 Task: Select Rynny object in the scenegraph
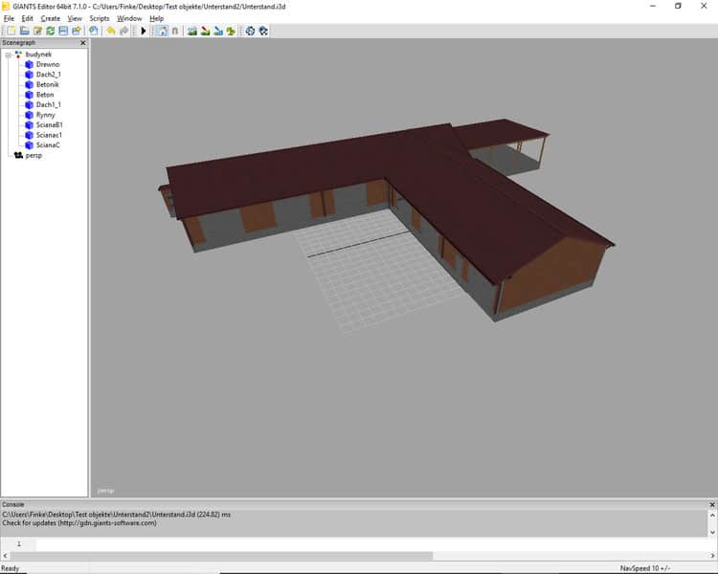click(x=45, y=115)
